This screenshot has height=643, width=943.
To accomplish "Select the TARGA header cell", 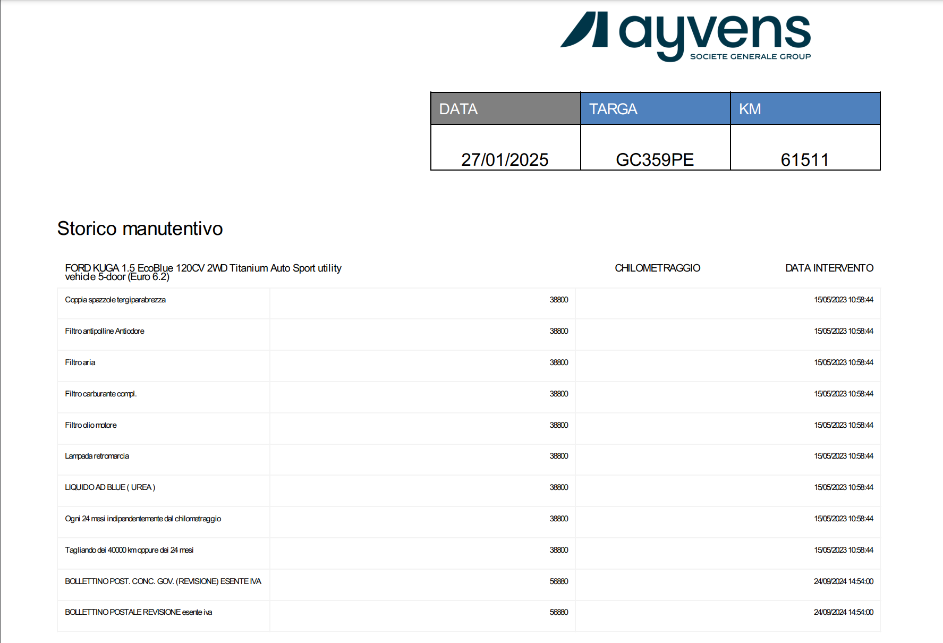I will [656, 108].
